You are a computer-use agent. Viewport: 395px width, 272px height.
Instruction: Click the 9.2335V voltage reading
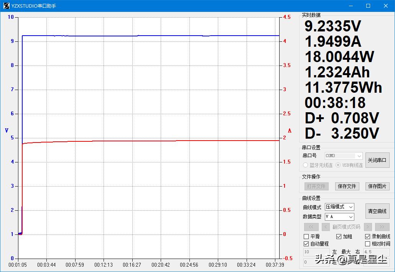point(333,26)
